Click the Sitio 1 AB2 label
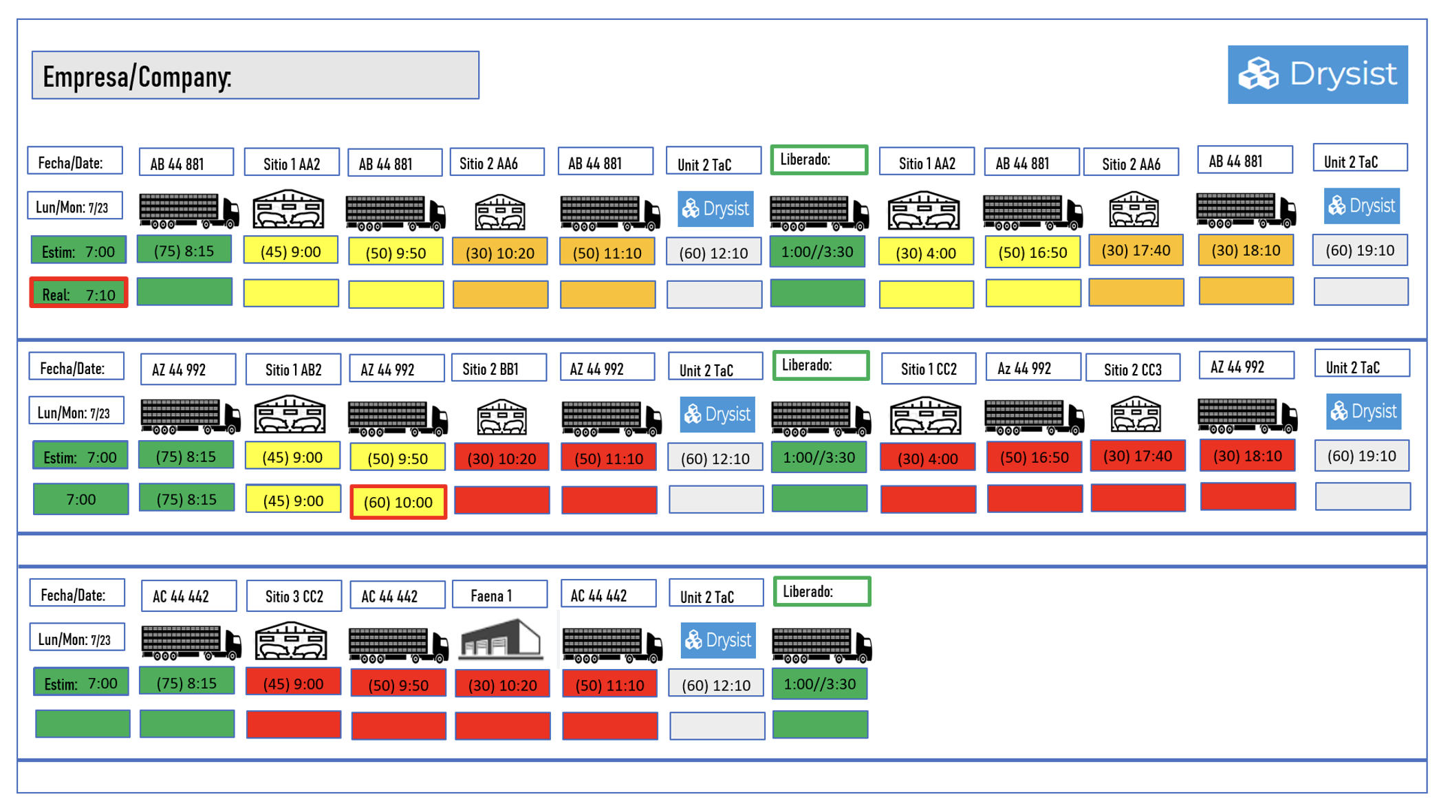This screenshot has height=810, width=1450. click(x=293, y=370)
